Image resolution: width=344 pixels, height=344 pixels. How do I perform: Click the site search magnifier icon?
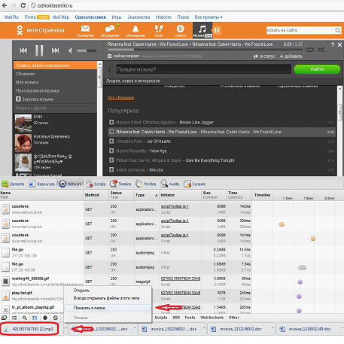click(x=338, y=30)
